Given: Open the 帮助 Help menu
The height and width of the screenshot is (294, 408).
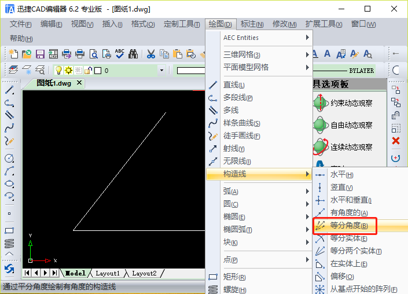Looking at the screenshot, I should tap(21, 39).
